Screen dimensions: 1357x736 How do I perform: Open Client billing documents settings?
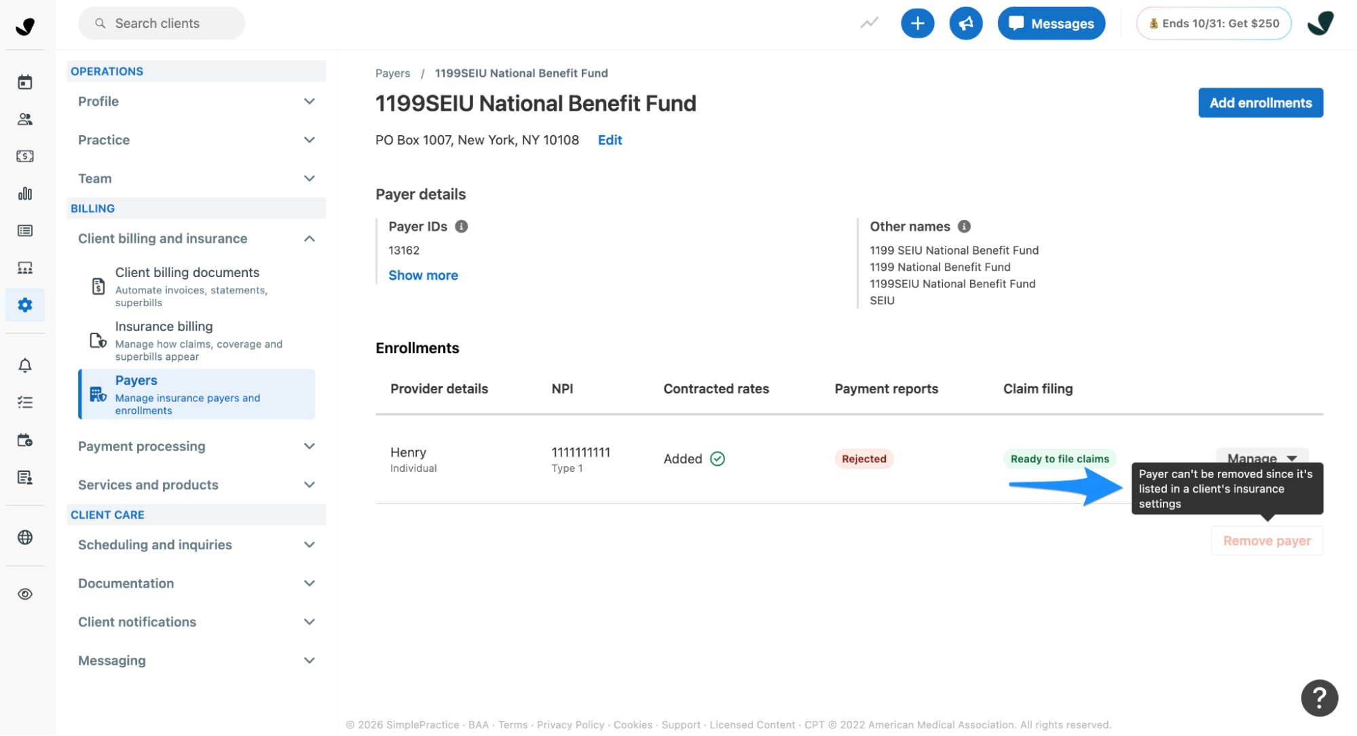(197, 287)
